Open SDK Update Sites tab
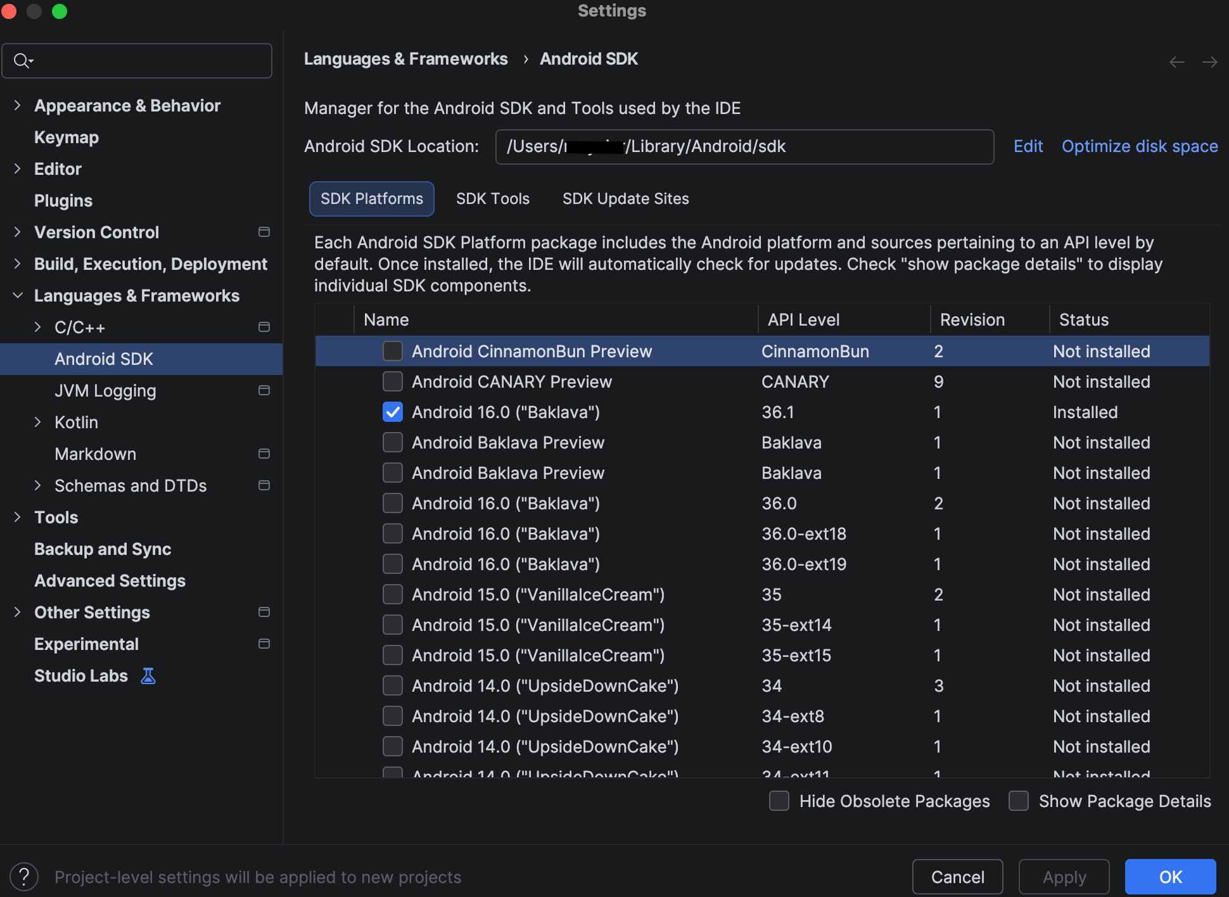 coord(625,198)
